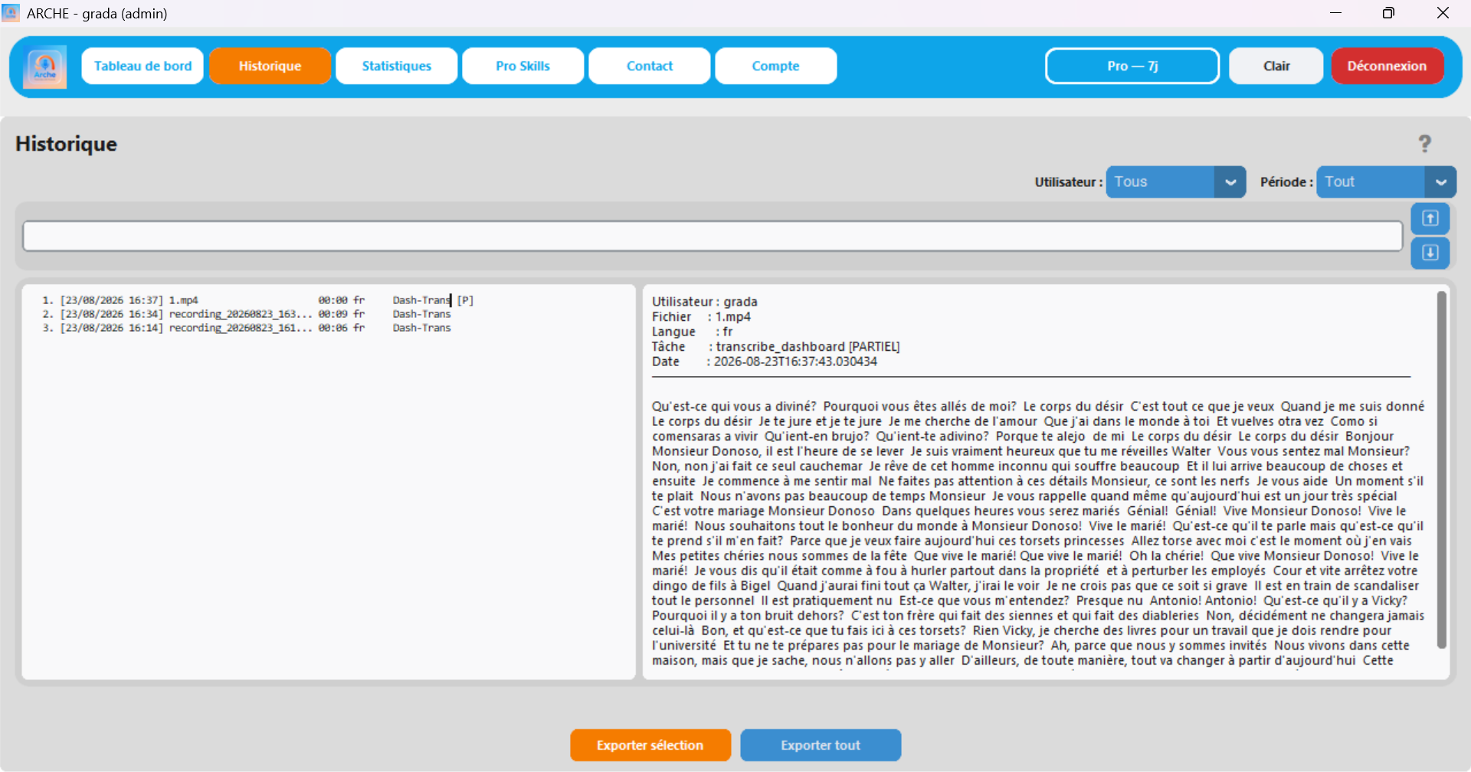Expand the Période dropdown arrow

click(1440, 182)
